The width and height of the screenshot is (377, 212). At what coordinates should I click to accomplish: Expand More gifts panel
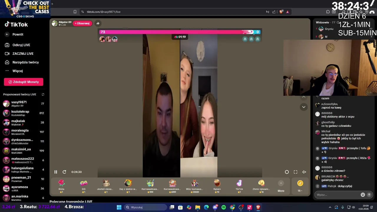pyautogui.click(x=281, y=186)
